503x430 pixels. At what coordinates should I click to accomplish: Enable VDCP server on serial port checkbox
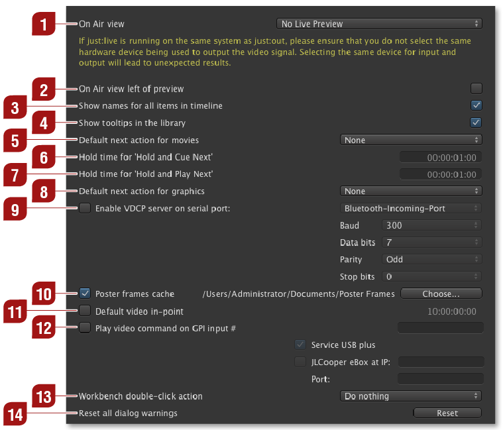pos(85,208)
